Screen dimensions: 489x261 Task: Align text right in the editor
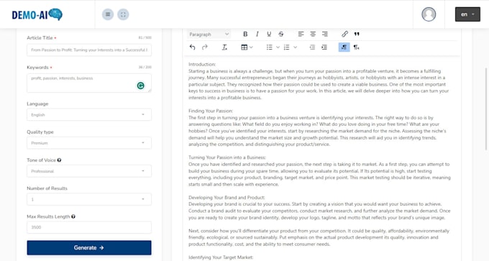[x=325, y=34]
